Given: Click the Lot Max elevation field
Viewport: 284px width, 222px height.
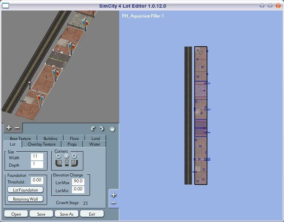Looking at the screenshot, I should coord(78,182).
